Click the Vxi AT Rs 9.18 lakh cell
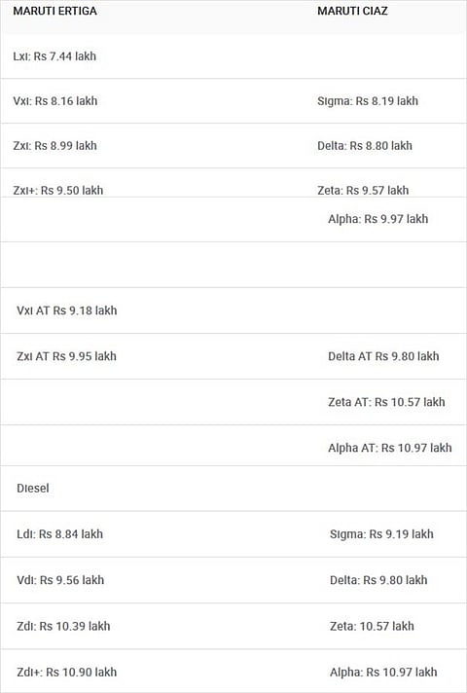This screenshot has height=693, width=467. 67,310
